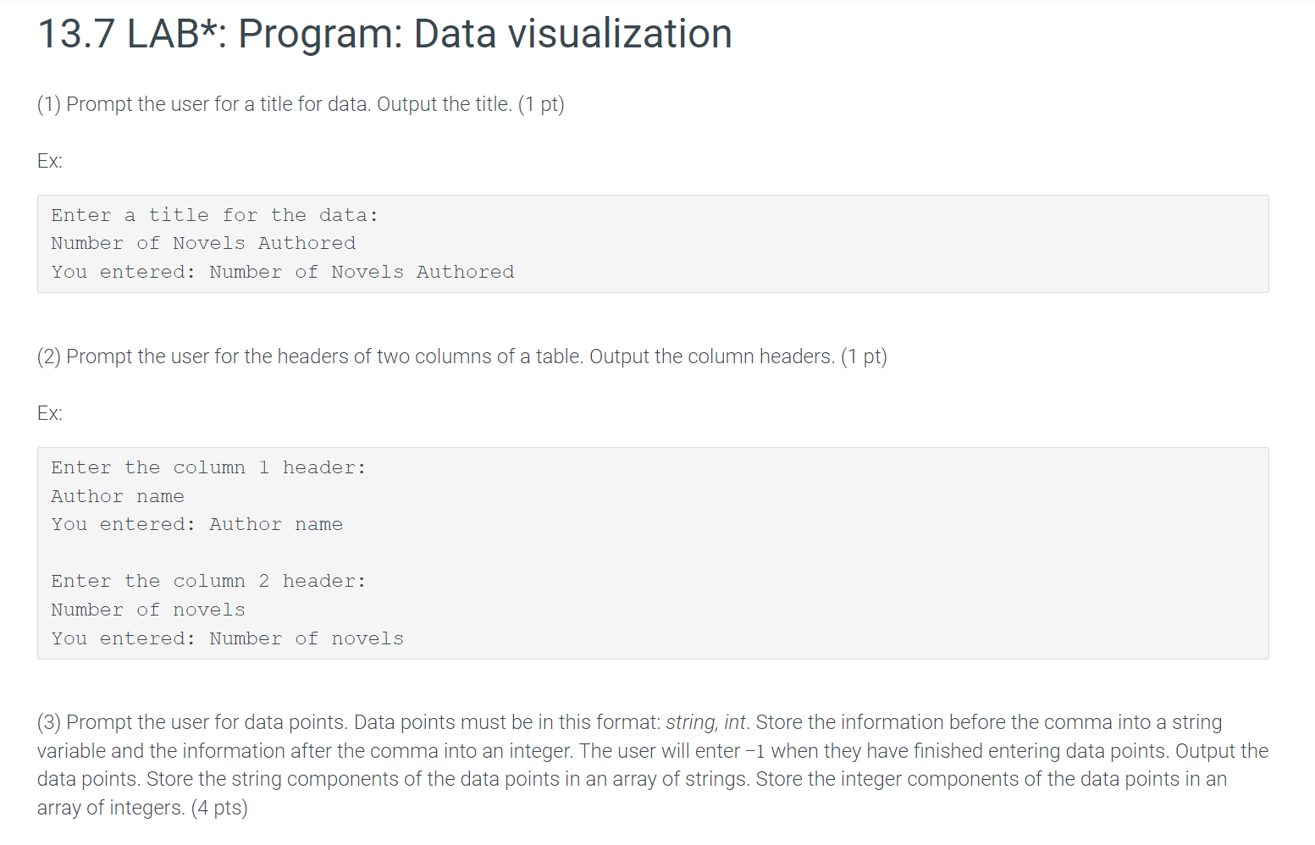Screen dimensions: 1315x845
Task: Click the '13.7 LAB*: Program: Data visualization' heading
Action: pyautogui.click(x=385, y=35)
